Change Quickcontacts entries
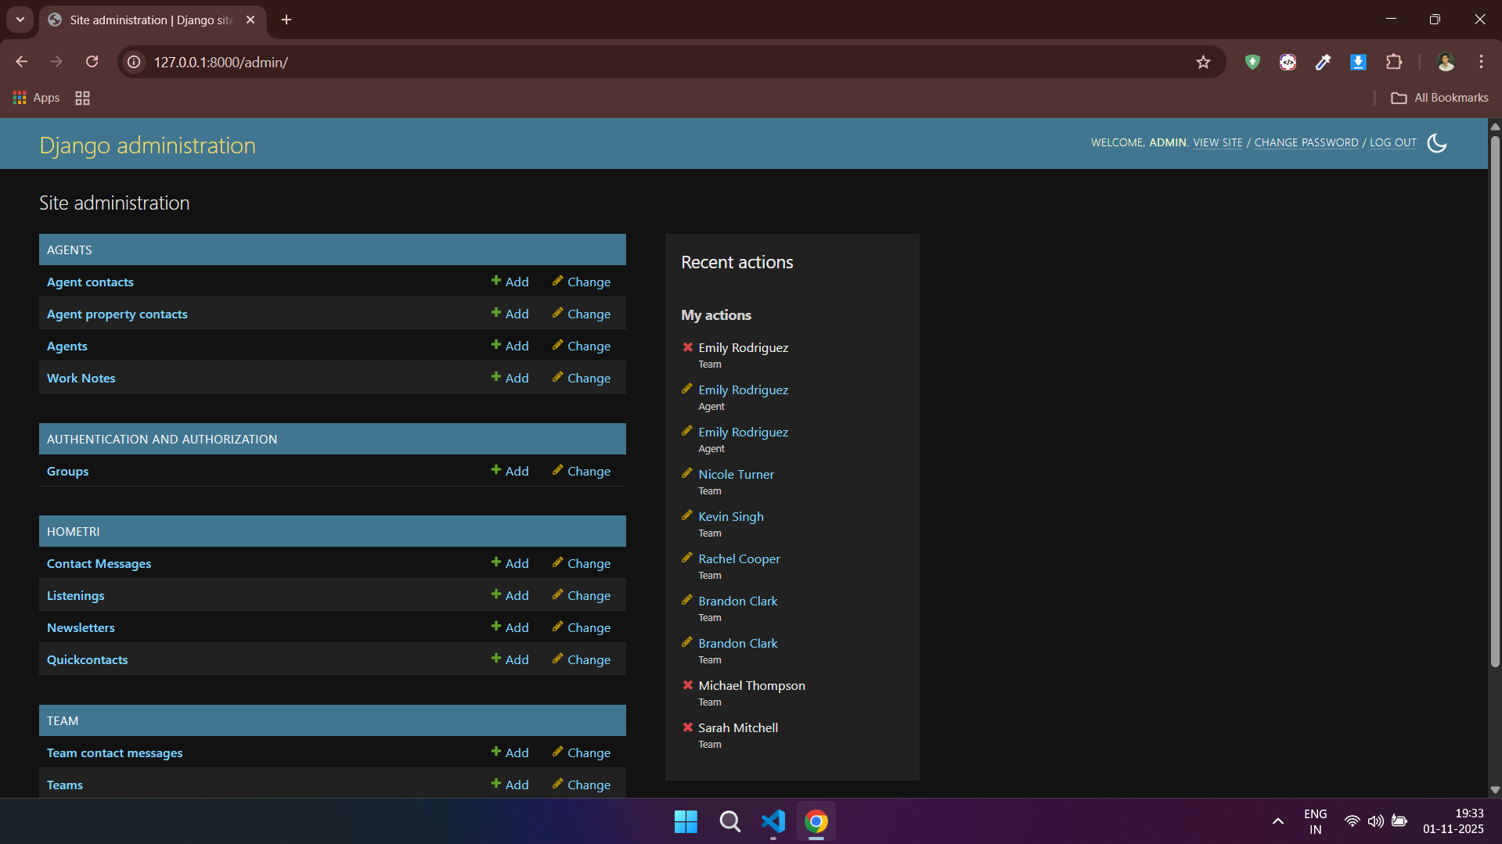 (581, 659)
